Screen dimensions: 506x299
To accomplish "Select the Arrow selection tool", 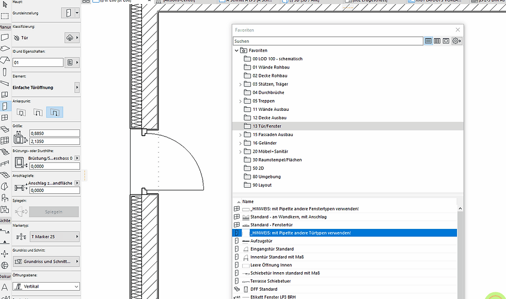I will 5,5.
